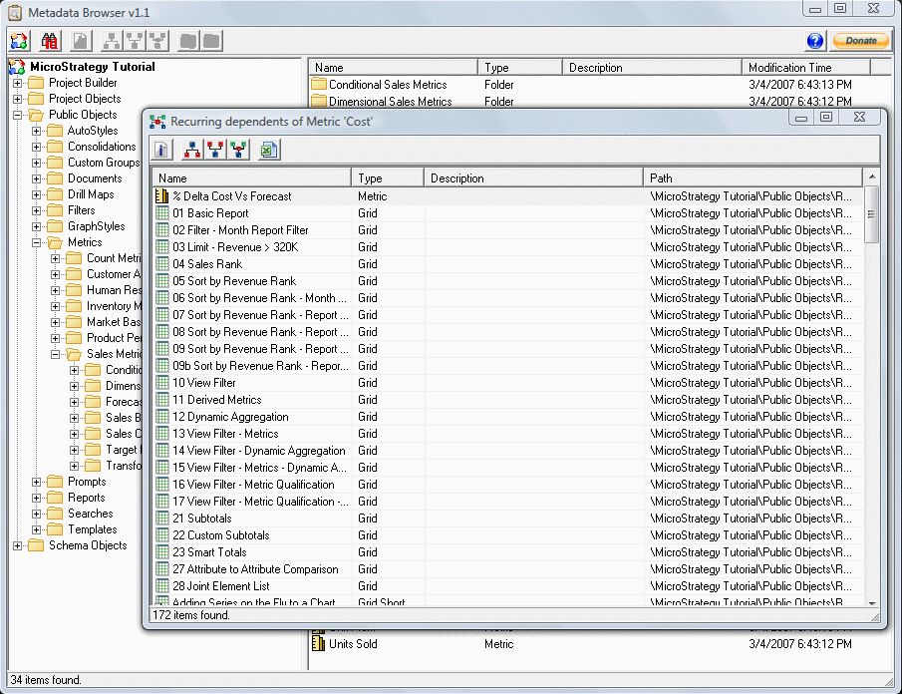Click the grid icon beside 01 Basic Report

162,213
